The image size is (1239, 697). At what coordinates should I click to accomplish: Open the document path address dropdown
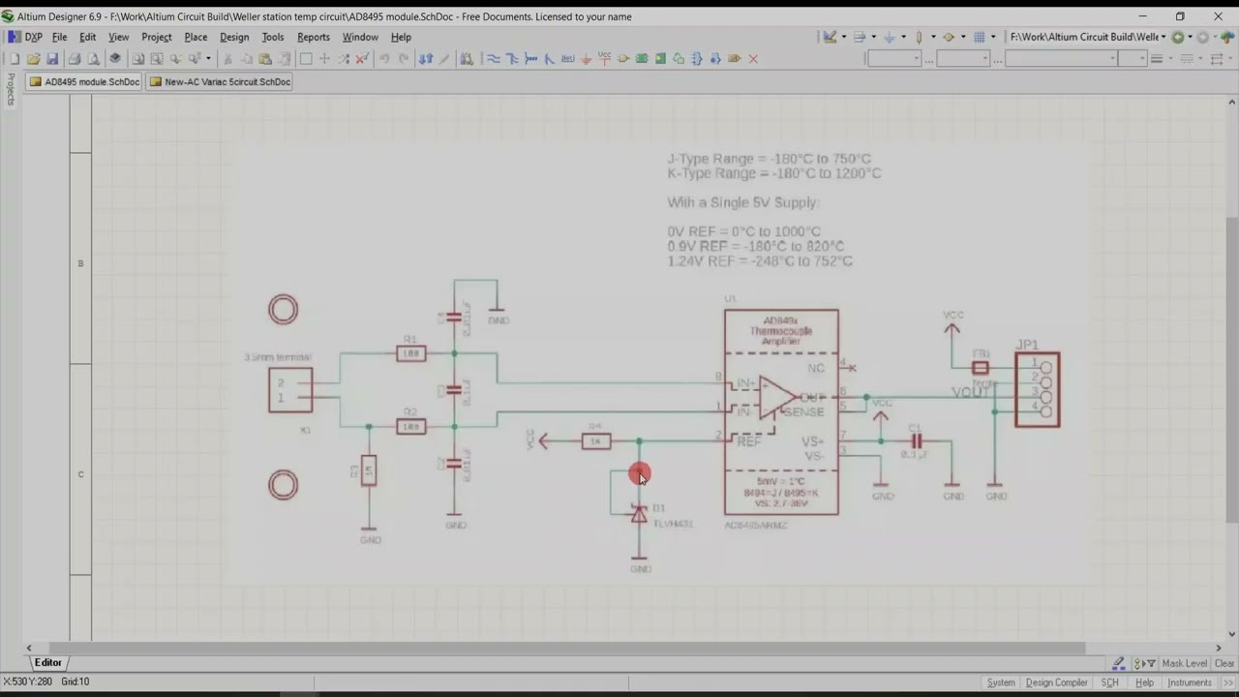[1164, 37]
